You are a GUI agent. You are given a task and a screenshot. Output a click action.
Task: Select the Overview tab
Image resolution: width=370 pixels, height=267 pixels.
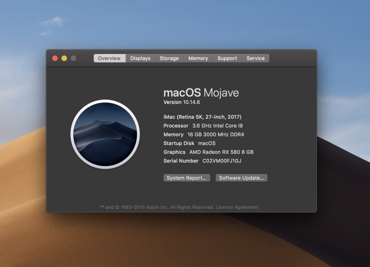pyautogui.click(x=110, y=58)
